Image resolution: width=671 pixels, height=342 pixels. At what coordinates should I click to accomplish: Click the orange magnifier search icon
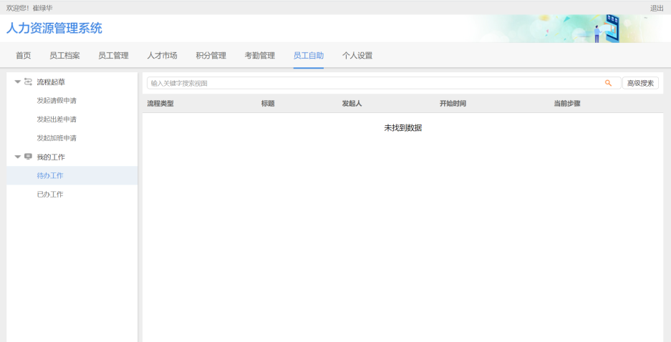pos(608,83)
